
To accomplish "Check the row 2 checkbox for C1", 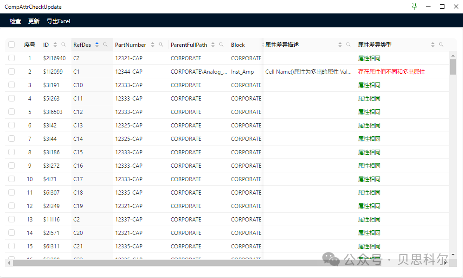I will [x=12, y=71].
